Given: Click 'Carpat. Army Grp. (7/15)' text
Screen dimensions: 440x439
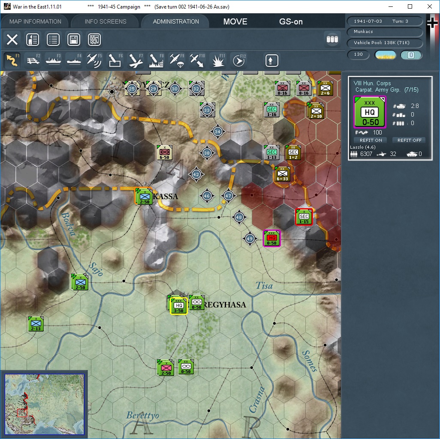Looking at the screenshot, I should click(x=387, y=90).
